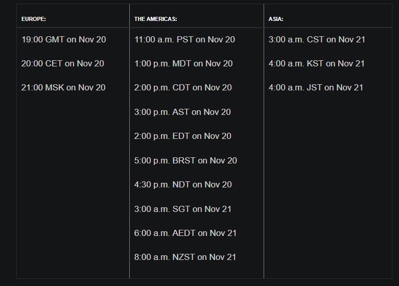The height and width of the screenshot is (286, 399).
Task: Click the 8:00 a.m. NZST time entry
Action: (185, 257)
